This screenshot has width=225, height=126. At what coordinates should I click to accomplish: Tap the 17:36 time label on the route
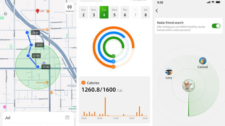[46, 67]
